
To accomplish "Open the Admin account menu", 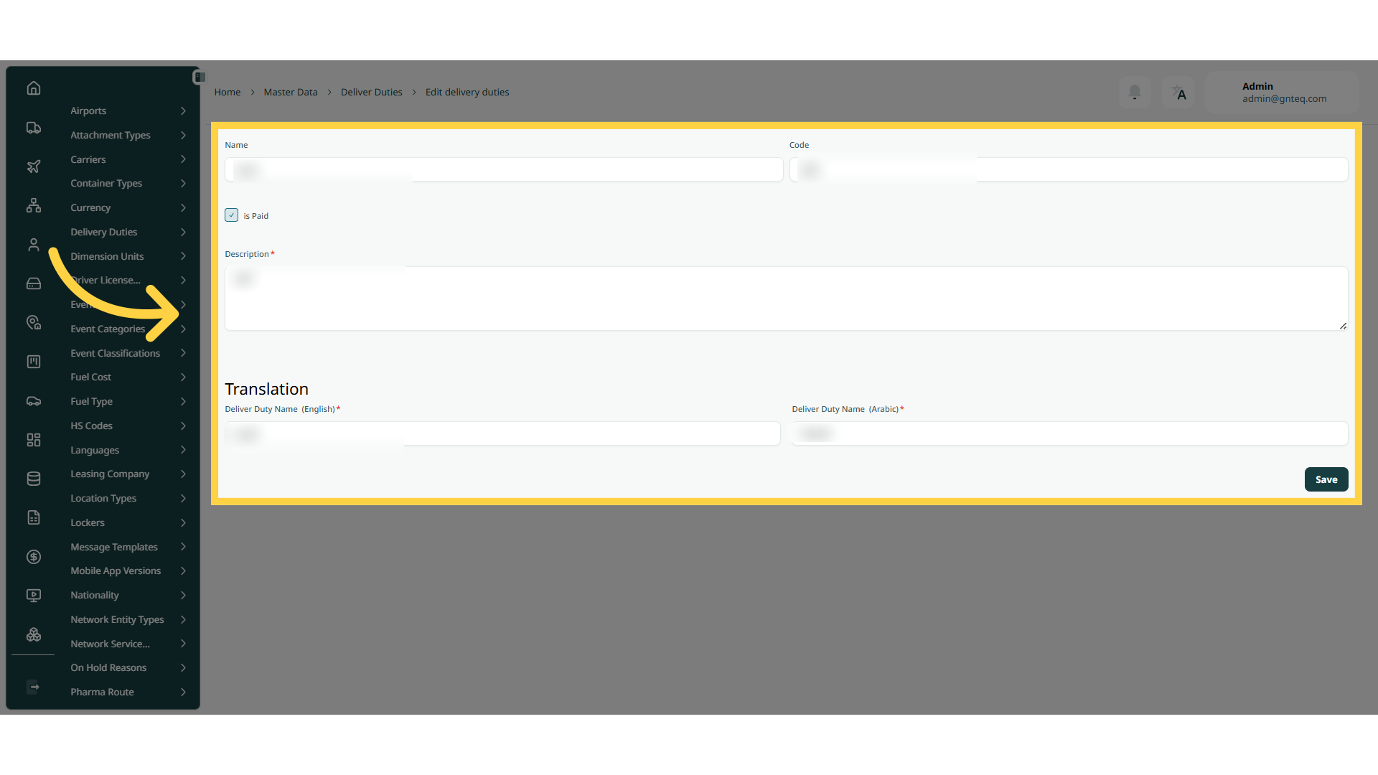I will click(1283, 93).
